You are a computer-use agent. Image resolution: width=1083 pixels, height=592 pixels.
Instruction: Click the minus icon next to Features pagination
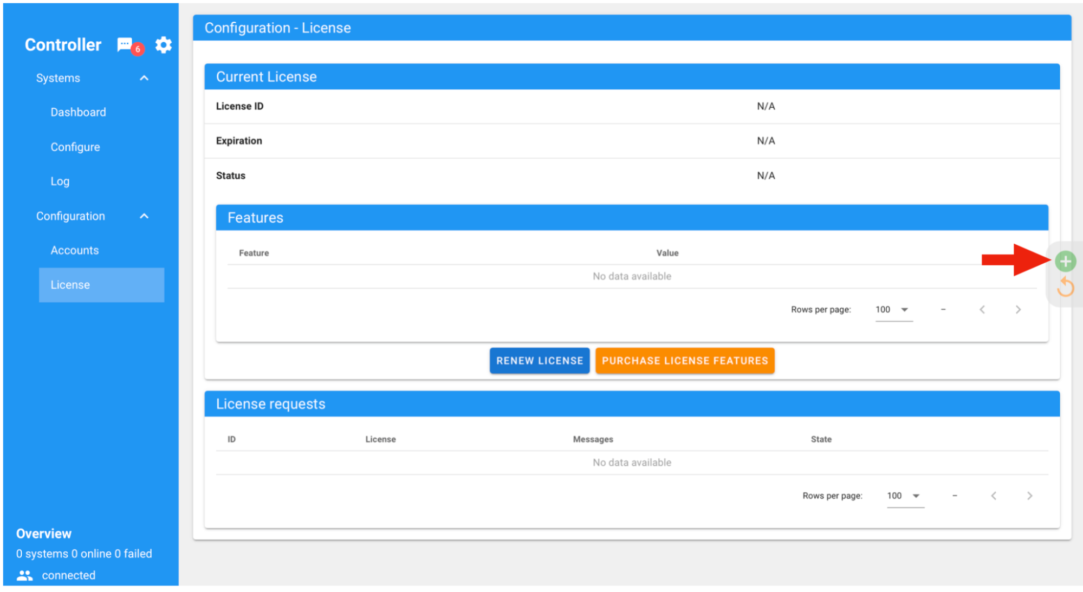943,309
